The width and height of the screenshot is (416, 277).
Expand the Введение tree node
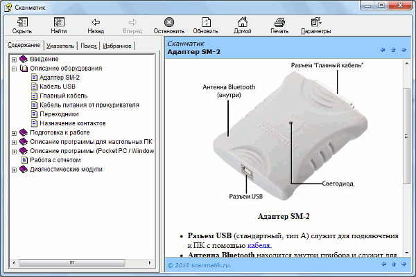[x=14, y=60]
